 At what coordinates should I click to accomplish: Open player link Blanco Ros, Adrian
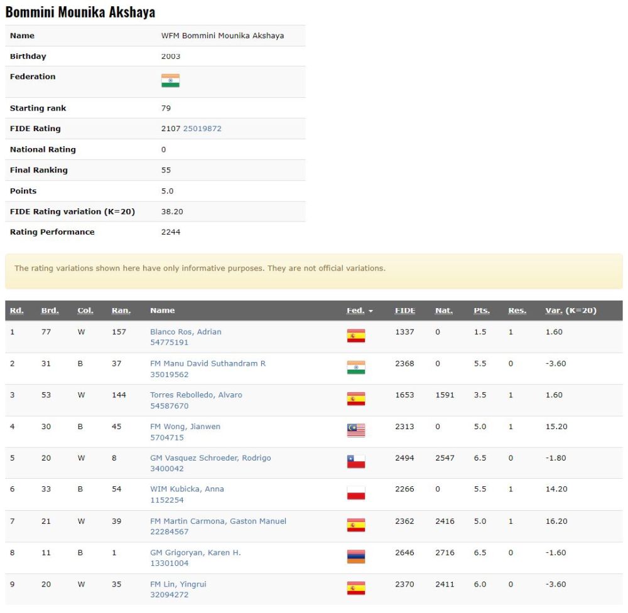186,332
